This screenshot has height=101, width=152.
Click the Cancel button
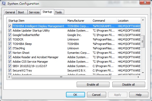(x=96, y=94)
